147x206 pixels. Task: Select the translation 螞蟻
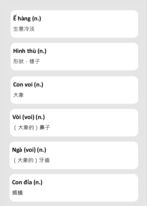(17, 193)
